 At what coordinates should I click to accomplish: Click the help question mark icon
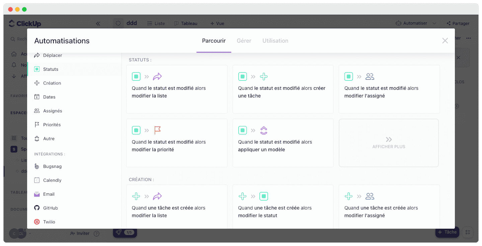point(96,234)
